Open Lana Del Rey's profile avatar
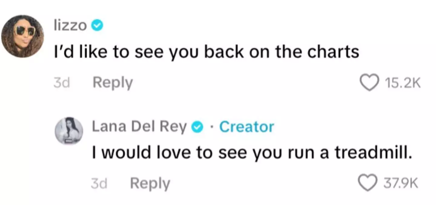This screenshot has height=205, width=436. tap(69, 130)
